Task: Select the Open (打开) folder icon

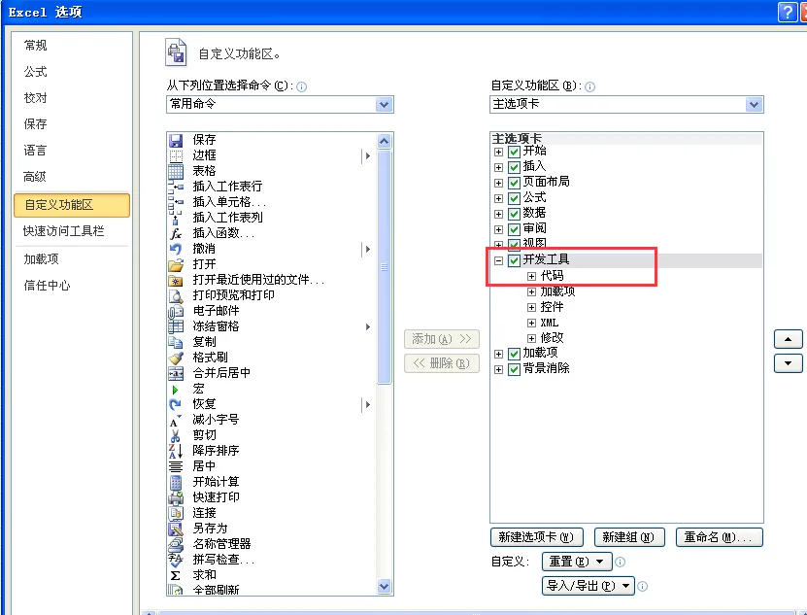Action: coord(176,264)
